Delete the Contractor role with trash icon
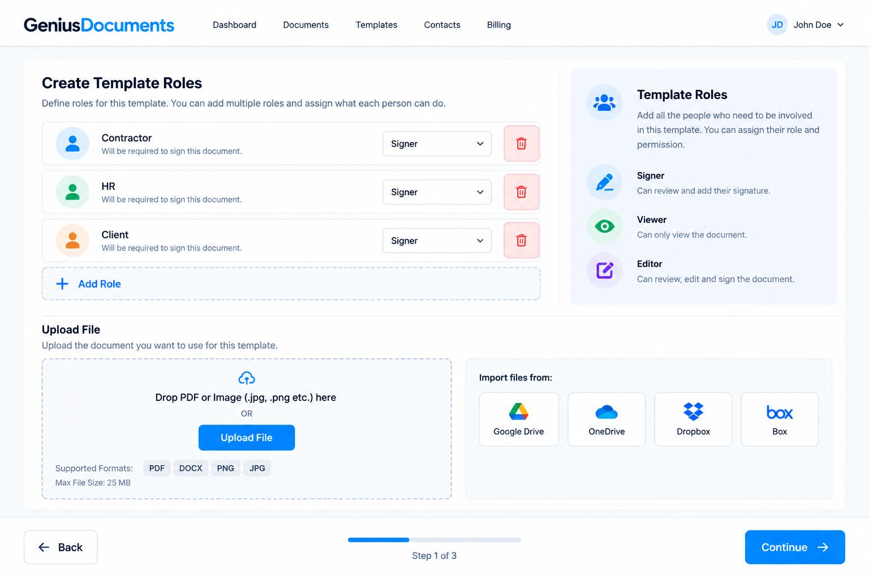Image resolution: width=869 pixels, height=579 pixels. click(x=521, y=144)
